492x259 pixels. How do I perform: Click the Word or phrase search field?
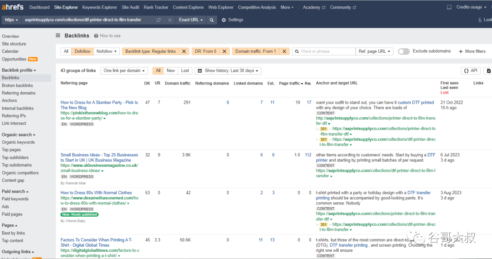(324, 51)
